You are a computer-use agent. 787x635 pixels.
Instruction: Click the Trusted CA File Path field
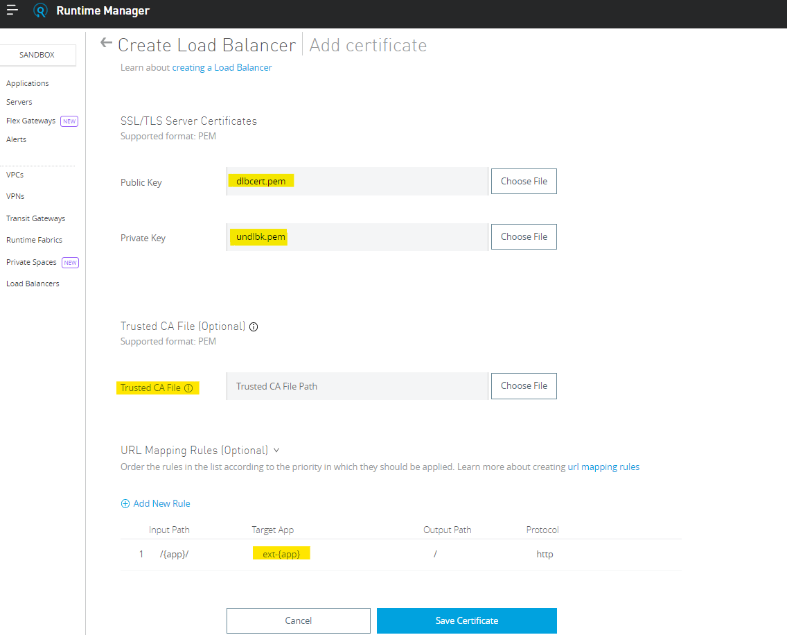[x=357, y=386]
